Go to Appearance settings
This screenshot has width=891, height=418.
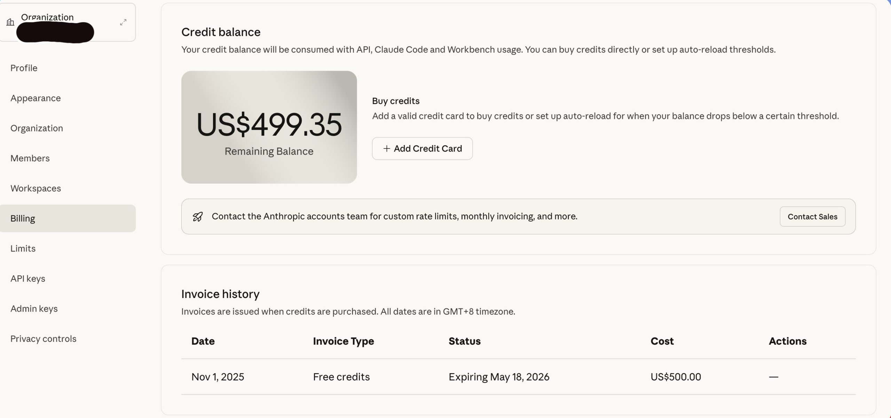pyautogui.click(x=36, y=98)
